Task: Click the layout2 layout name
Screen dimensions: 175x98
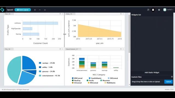Action: (x=10, y=10)
